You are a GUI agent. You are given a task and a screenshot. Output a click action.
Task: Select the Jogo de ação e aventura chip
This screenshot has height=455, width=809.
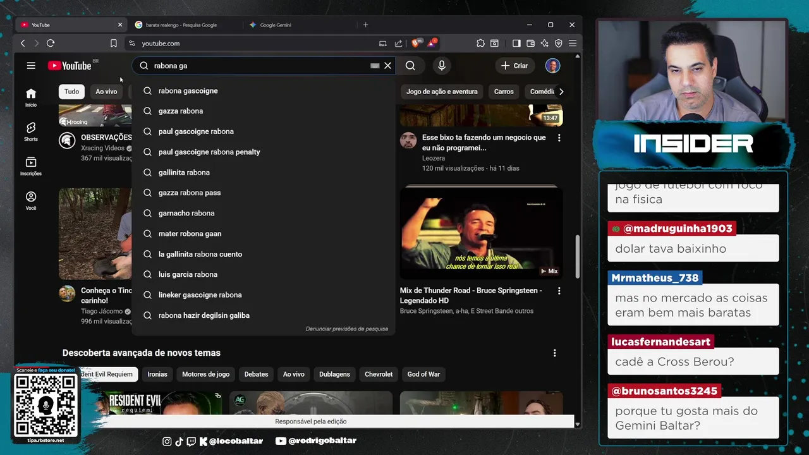click(442, 92)
